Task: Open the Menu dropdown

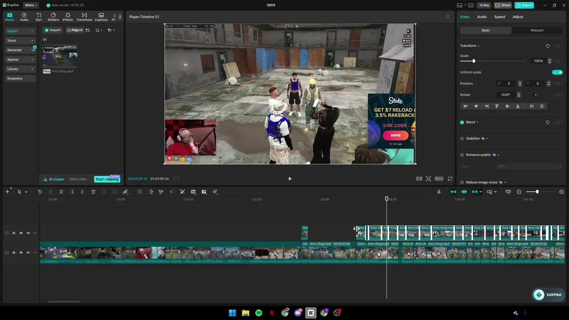Action: click(30, 5)
